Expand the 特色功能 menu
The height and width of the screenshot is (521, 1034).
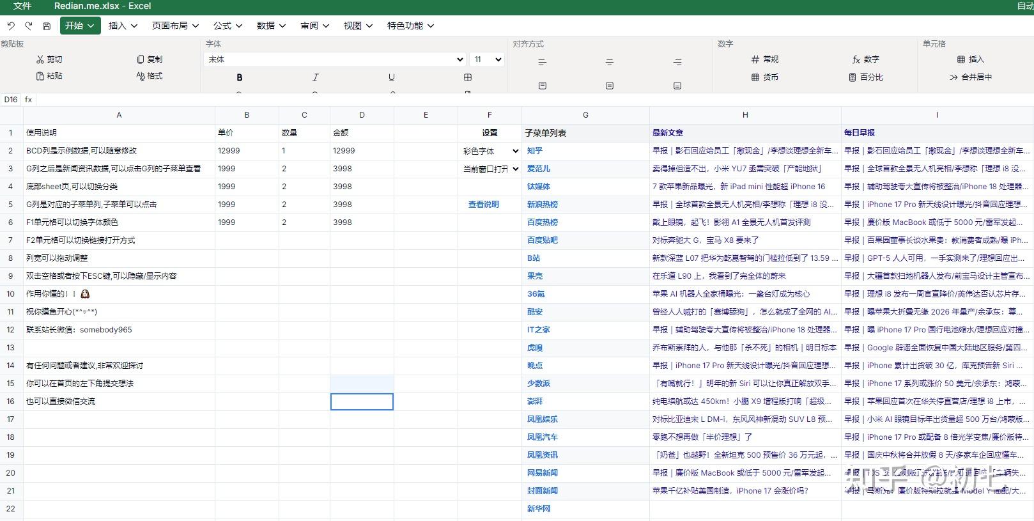(x=410, y=26)
